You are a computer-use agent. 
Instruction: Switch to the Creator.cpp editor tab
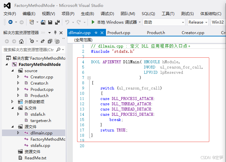pyautogui.click(x=193, y=33)
